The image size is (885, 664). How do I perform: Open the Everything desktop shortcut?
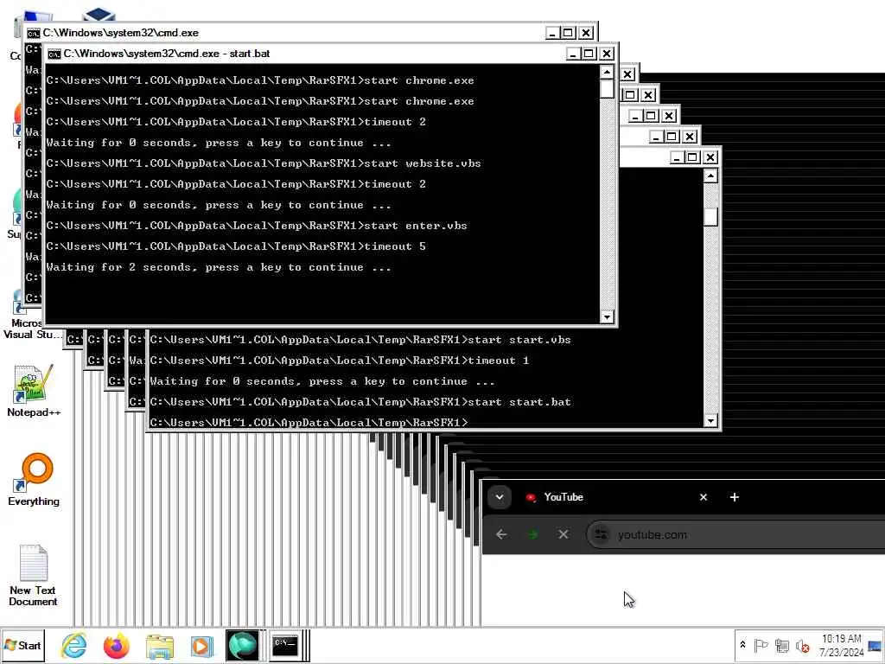(x=34, y=480)
